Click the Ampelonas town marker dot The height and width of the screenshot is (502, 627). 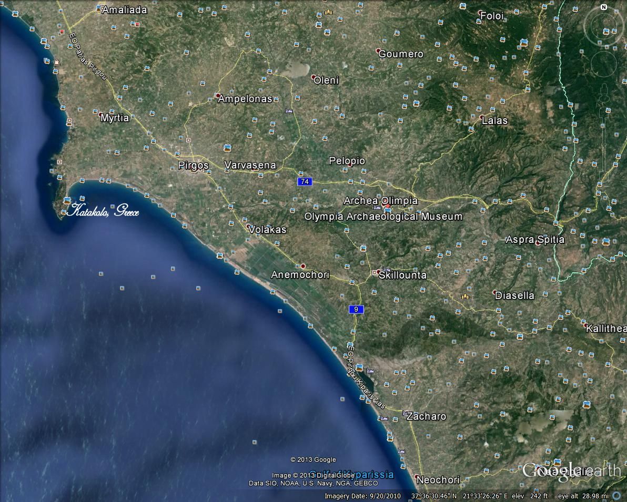coord(218,95)
